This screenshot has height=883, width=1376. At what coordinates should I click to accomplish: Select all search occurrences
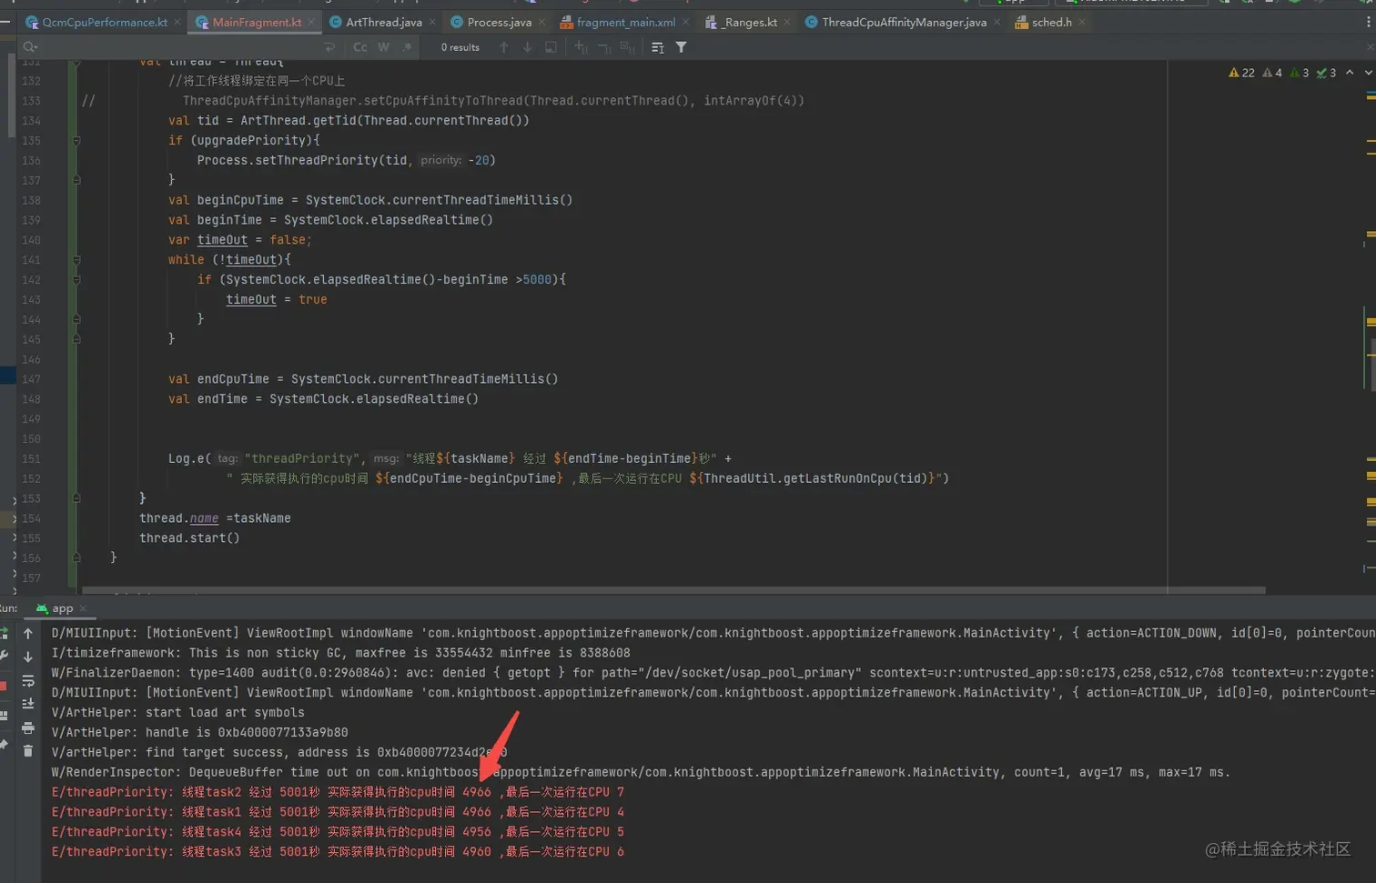627,47
